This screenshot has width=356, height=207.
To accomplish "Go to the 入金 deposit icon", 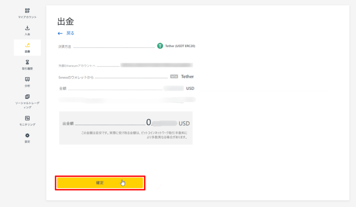I will (27, 28).
